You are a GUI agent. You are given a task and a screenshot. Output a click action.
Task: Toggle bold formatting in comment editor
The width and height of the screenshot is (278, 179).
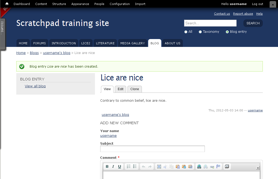coord(107,166)
